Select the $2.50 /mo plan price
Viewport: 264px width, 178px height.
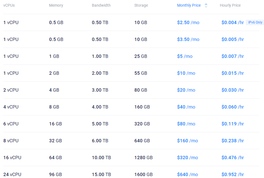[188, 22]
